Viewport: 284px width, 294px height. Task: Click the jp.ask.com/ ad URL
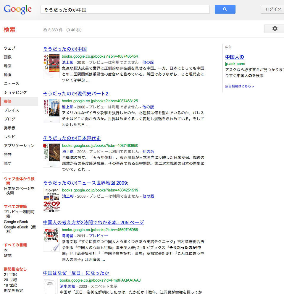235,64
